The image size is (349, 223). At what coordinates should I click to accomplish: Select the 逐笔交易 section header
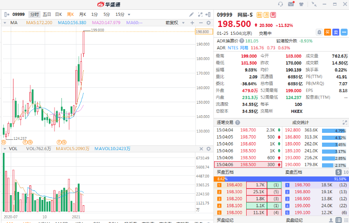coord(225,122)
